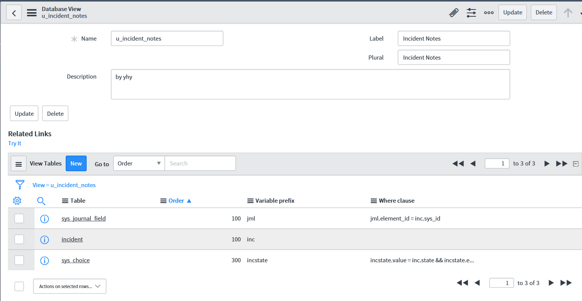Open the Table column header menu
Viewport: 582px width, 301px height.
(x=66, y=200)
